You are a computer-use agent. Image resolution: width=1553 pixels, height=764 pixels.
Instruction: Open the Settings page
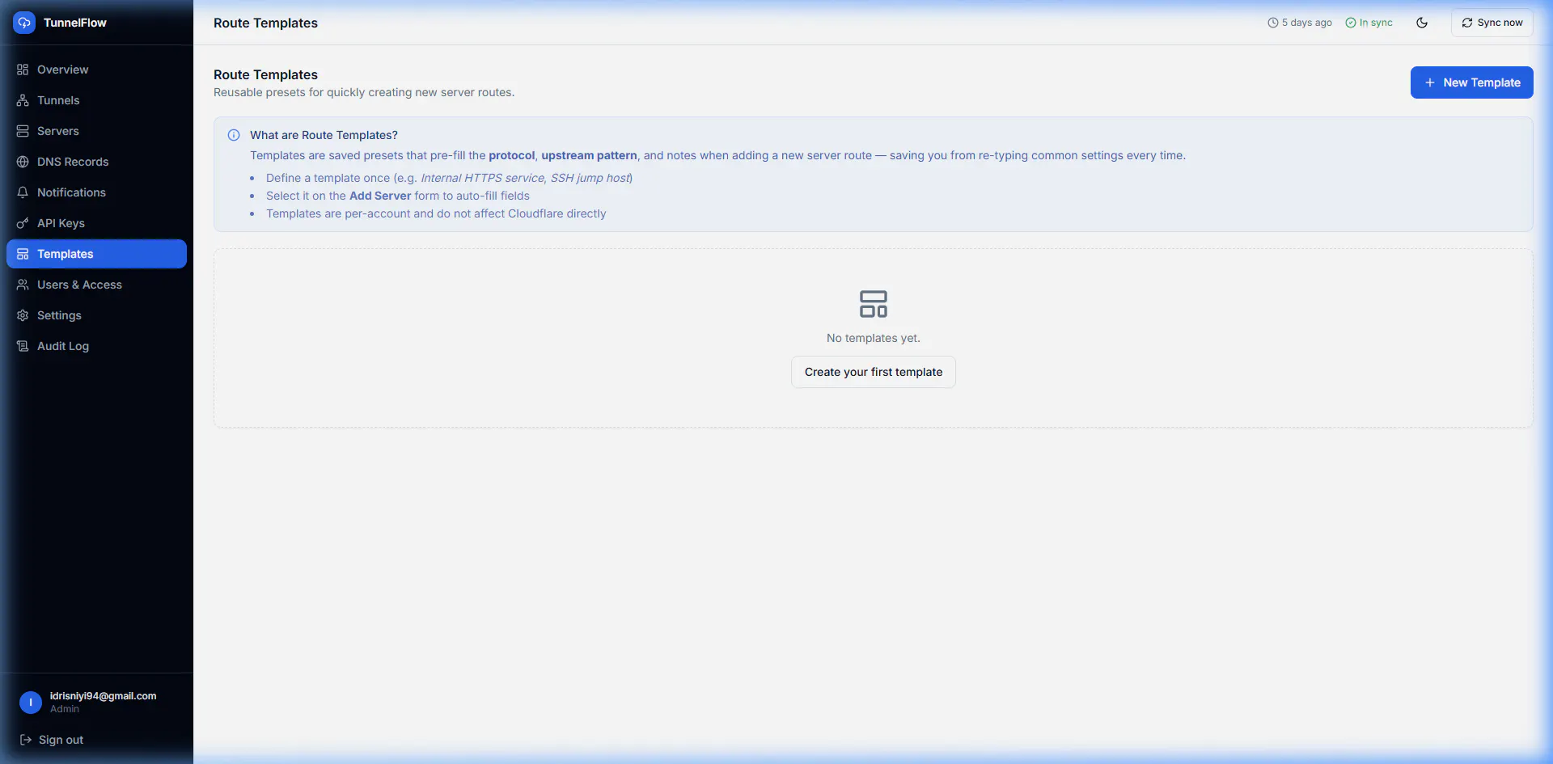(x=96, y=315)
